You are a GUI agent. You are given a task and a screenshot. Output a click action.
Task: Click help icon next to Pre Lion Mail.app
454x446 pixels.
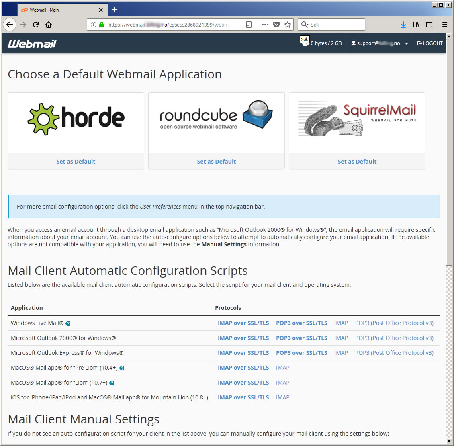(x=122, y=368)
